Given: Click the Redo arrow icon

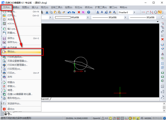Looking at the screenshot, I should pos(73,12).
